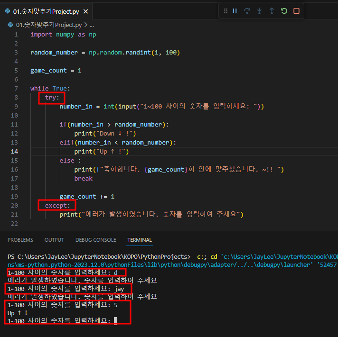This screenshot has width=338, height=337.
Task: Click the 'break' keyword on line 17
Action: [83, 179]
